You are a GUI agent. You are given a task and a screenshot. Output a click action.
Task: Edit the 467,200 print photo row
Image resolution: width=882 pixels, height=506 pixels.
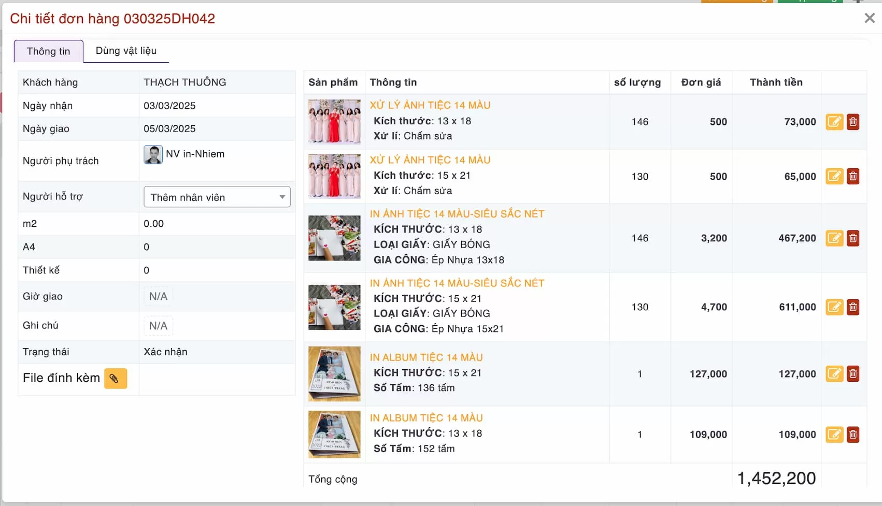[x=834, y=238]
